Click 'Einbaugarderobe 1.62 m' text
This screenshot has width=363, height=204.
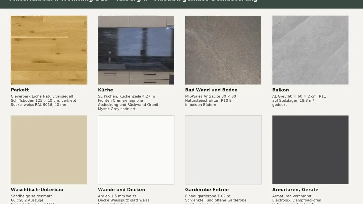pyautogui.click(x=207, y=196)
